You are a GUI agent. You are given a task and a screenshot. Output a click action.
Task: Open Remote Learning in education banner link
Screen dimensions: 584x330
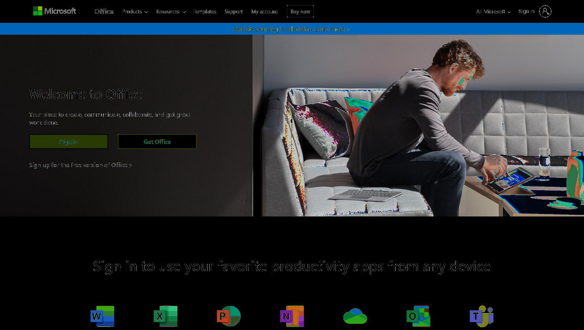pyautogui.click(x=292, y=29)
